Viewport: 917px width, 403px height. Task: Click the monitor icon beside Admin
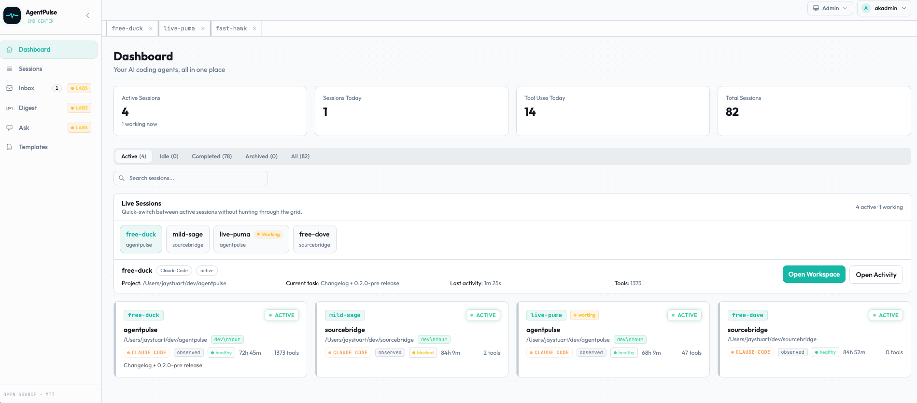816,8
